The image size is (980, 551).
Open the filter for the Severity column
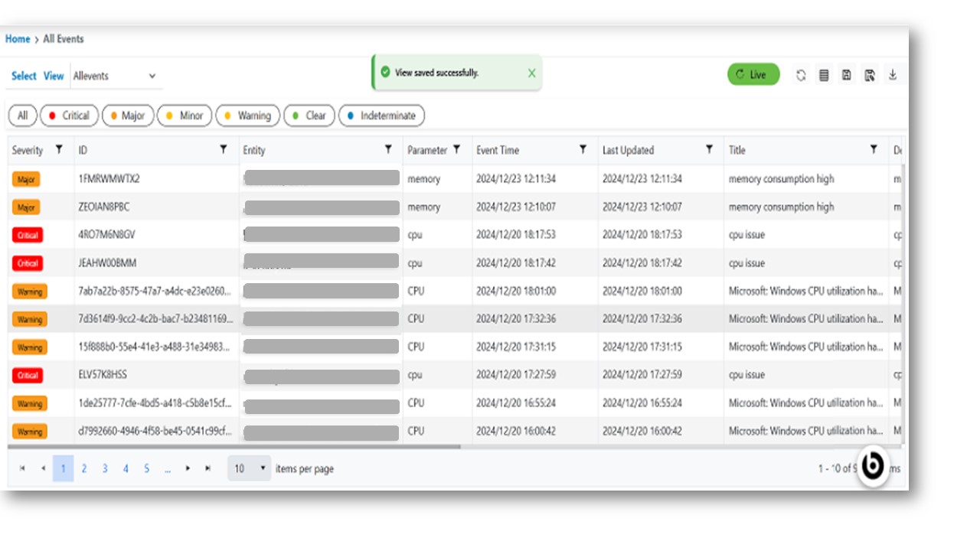click(59, 150)
